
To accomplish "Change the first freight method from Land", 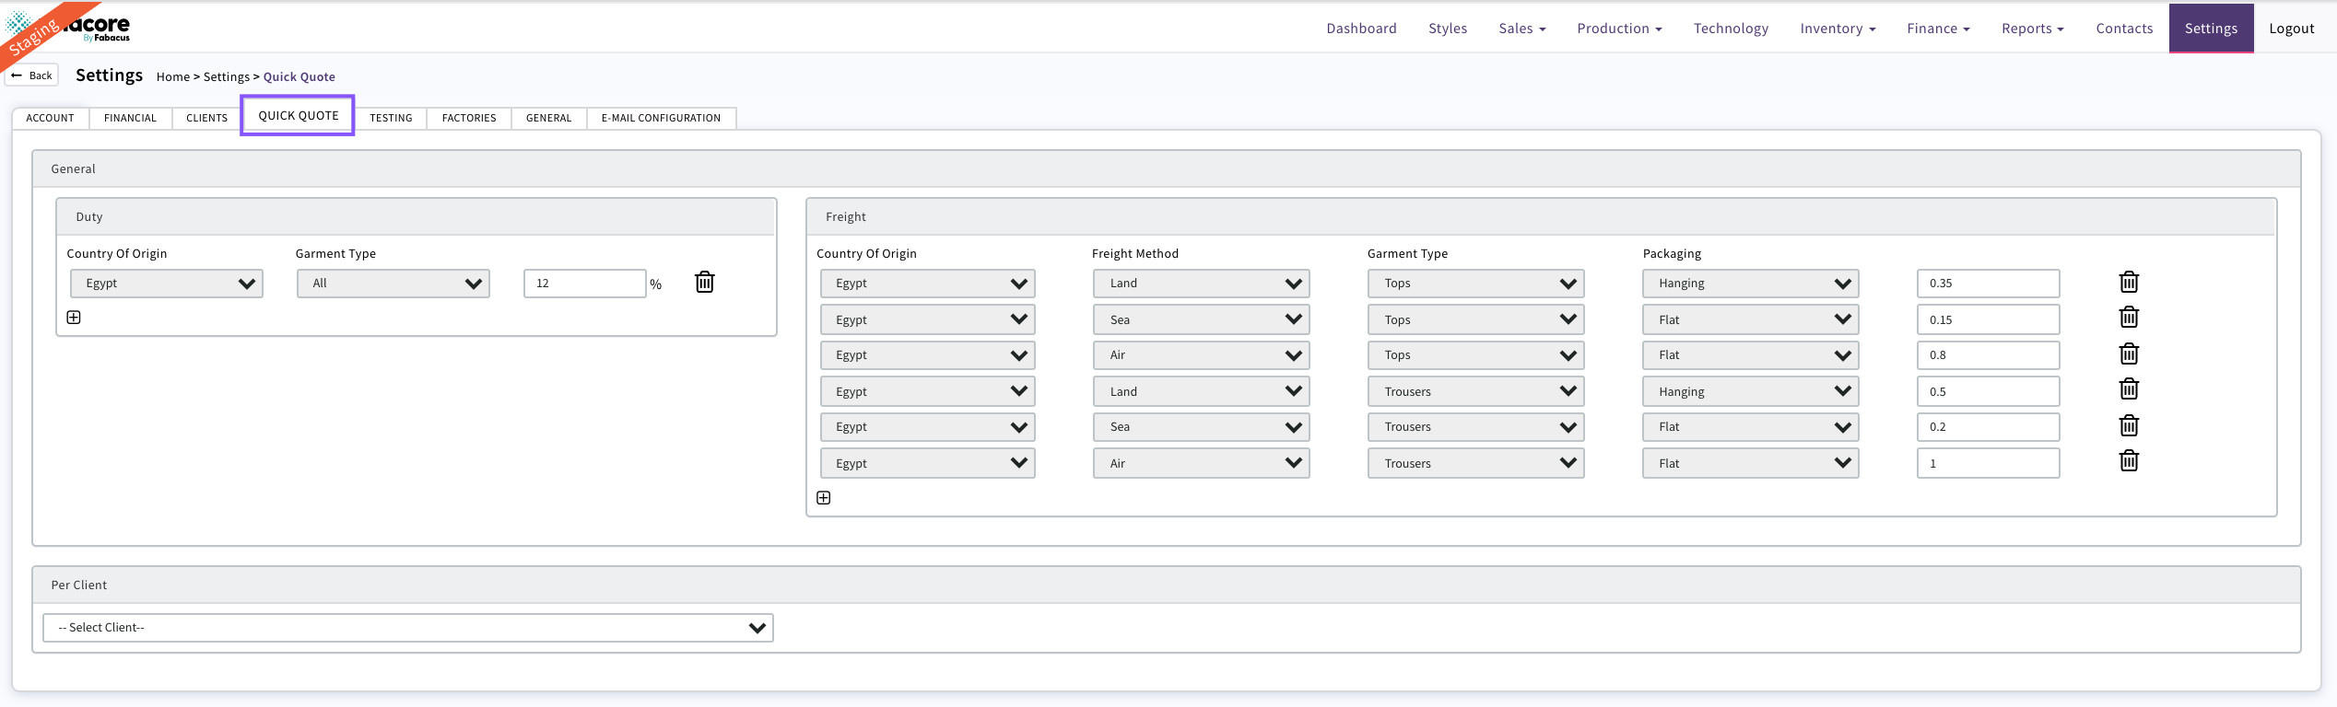I will (x=1201, y=284).
